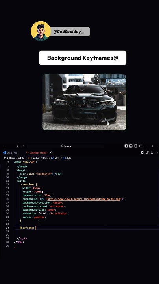Click the Go Forward arrow
The height and width of the screenshot is (284, 159).
tap(23, 146)
